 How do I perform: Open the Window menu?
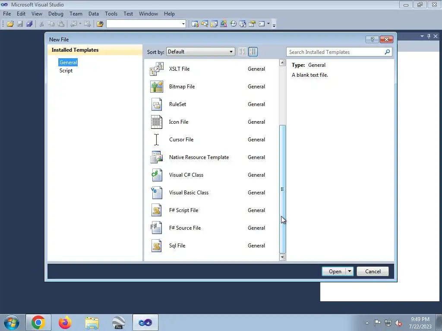(x=148, y=14)
